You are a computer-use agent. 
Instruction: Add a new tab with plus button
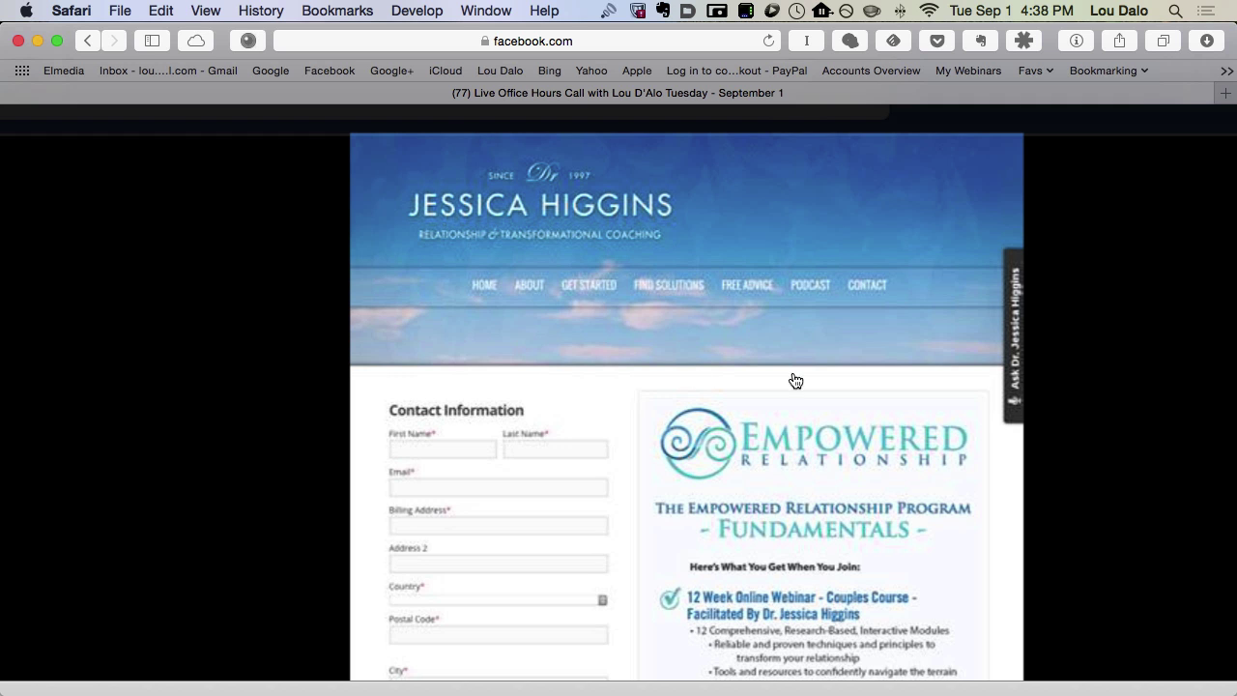click(1225, 93)
